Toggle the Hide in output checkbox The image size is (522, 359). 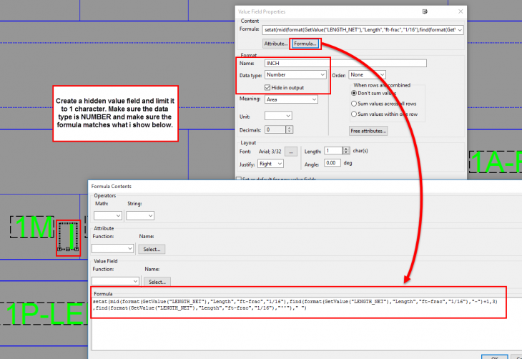(x=268, y=87)
